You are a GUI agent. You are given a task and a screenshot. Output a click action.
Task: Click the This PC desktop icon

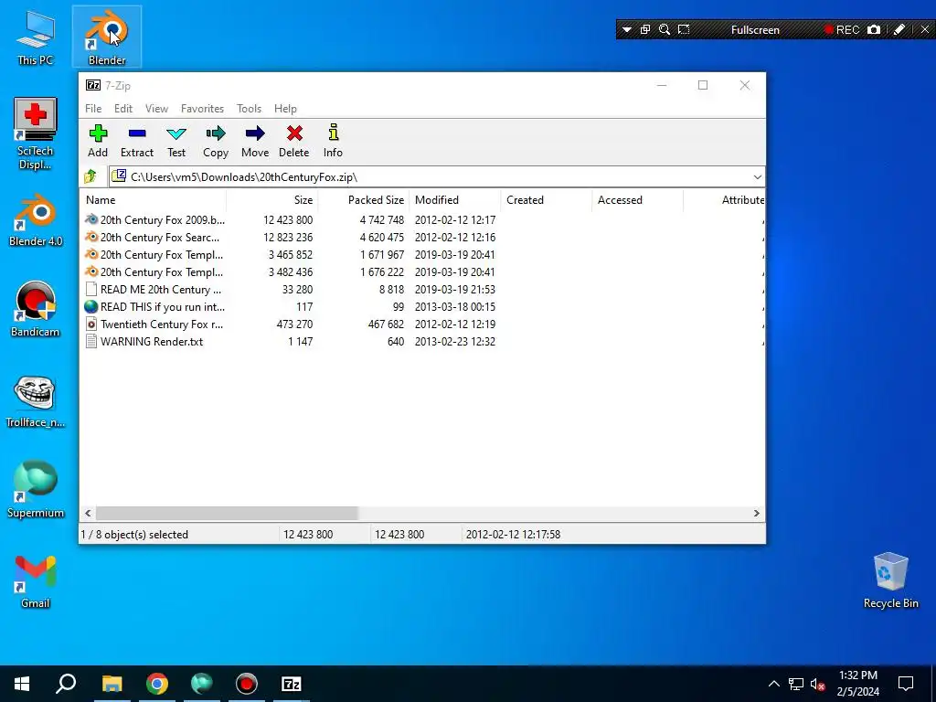[x=36, y=37]
